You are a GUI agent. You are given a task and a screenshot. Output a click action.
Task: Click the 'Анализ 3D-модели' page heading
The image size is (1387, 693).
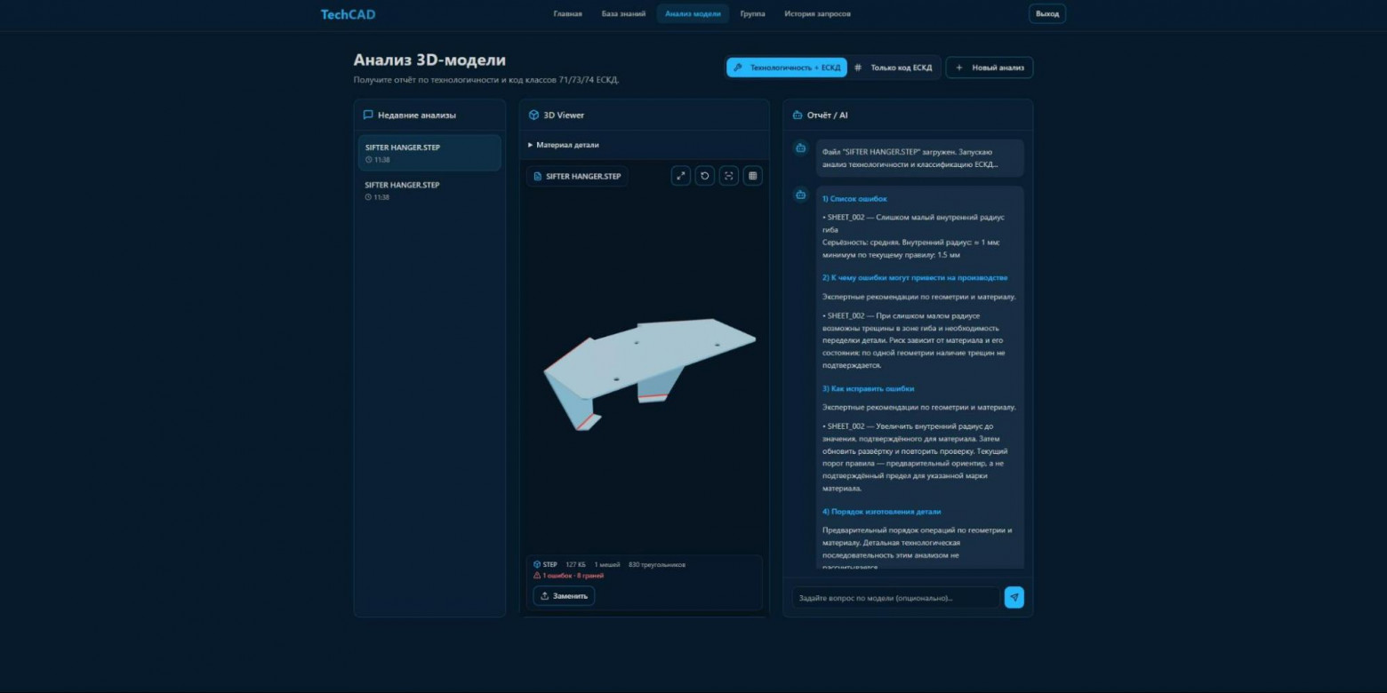click(429, 60)
